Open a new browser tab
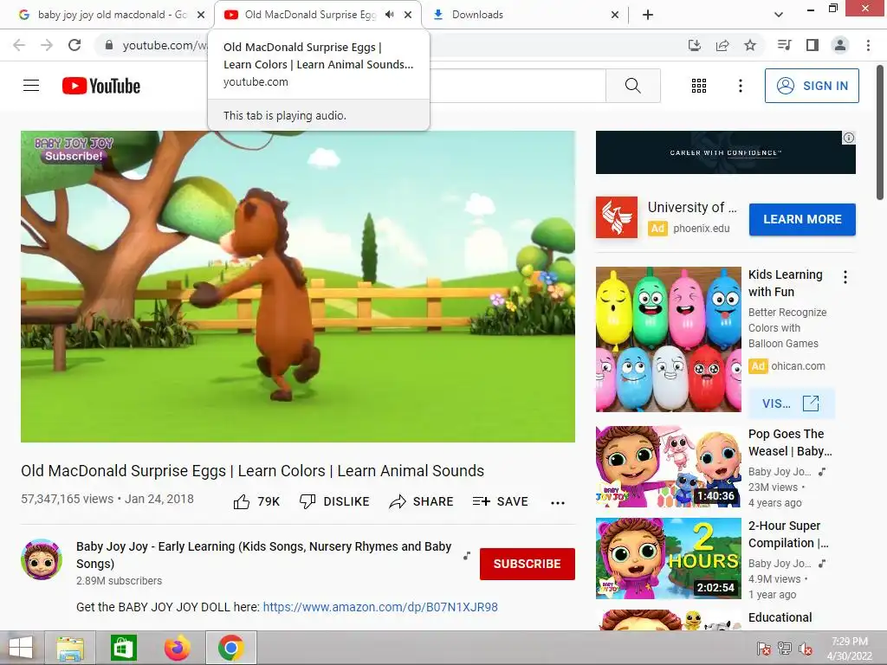The width and height of the screenshot is (887, 665). point(648,15)
